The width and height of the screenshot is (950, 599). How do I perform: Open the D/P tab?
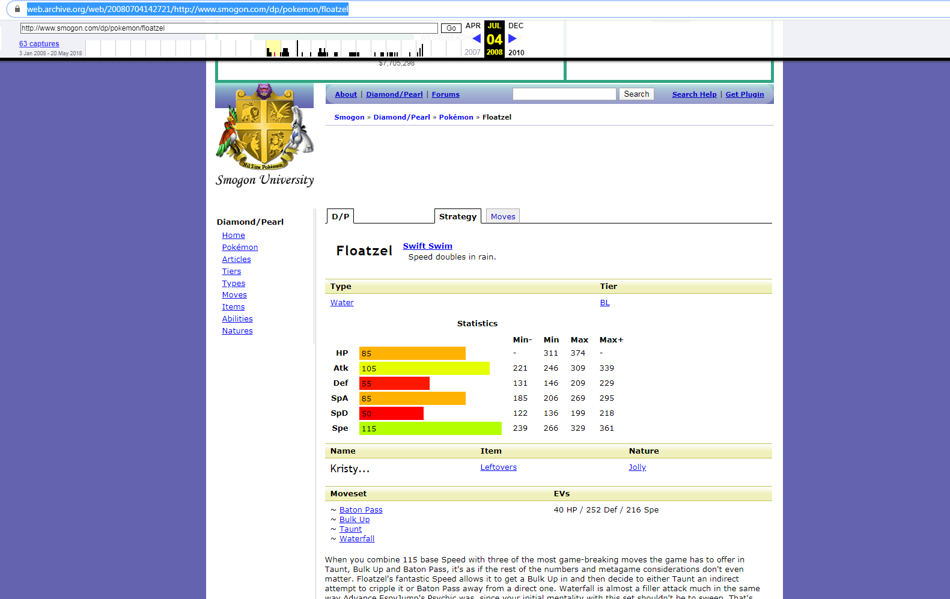(x=340, y=216)
